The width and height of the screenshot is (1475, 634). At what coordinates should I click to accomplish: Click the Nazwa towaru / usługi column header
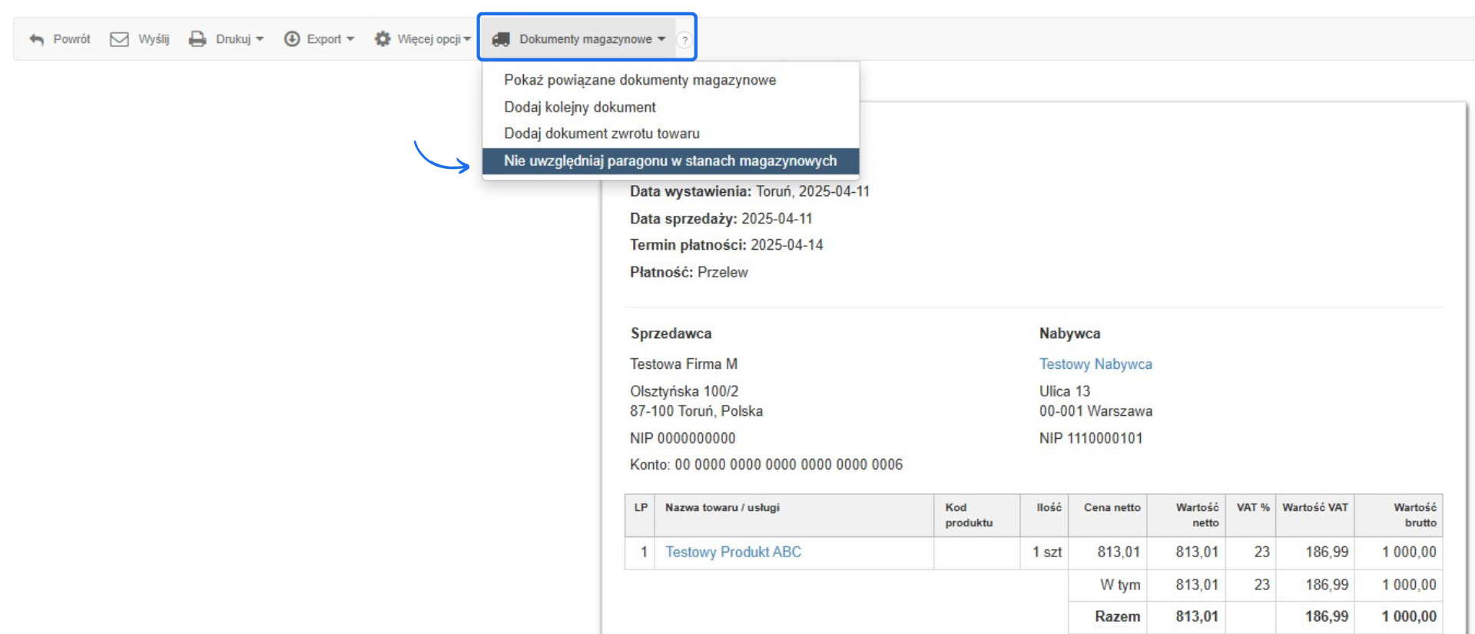722,507
